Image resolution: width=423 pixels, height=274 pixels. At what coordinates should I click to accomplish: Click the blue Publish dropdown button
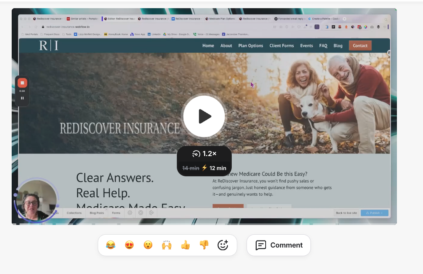pyautogui.click(x=374, y=213)
